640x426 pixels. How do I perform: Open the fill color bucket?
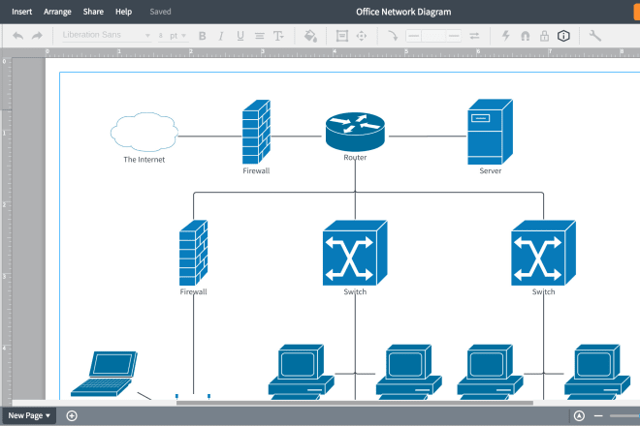click(x=310, y=36)
